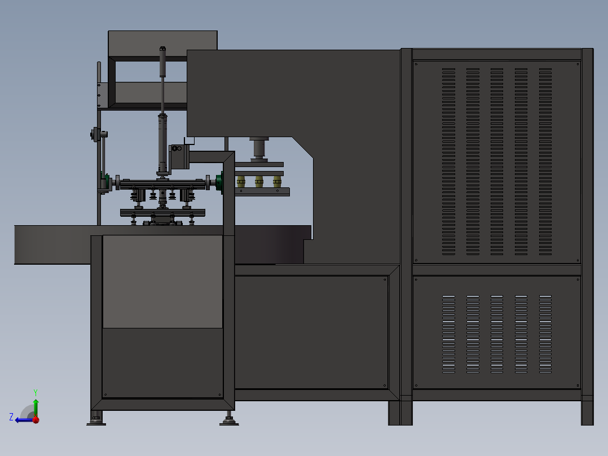Screen dimensions: 608x456
Task: Click the blue Z axis of the triad
Action: tap(23, 420)
